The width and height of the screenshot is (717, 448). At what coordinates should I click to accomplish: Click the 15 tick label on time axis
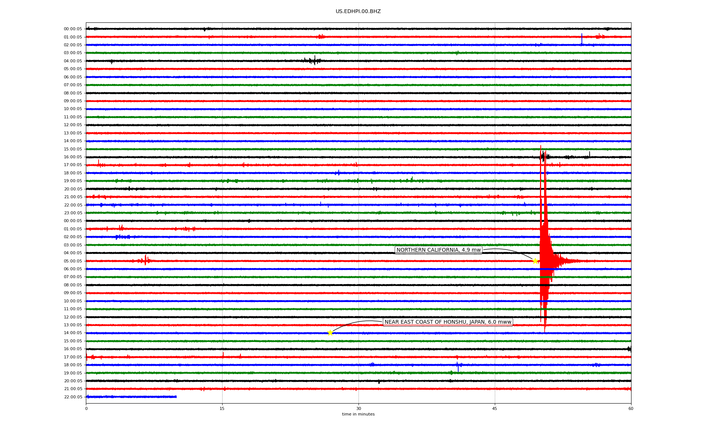(x=222, y=408)
